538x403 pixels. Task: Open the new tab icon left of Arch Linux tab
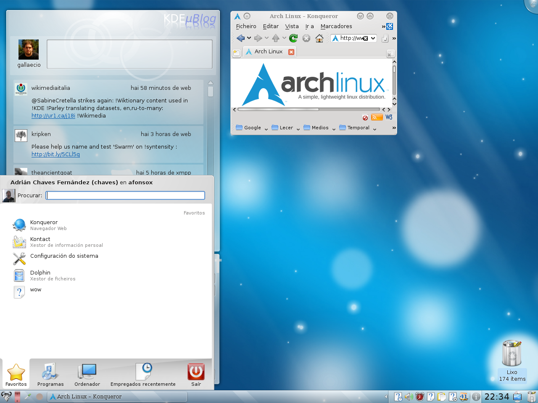pos(237,52)
